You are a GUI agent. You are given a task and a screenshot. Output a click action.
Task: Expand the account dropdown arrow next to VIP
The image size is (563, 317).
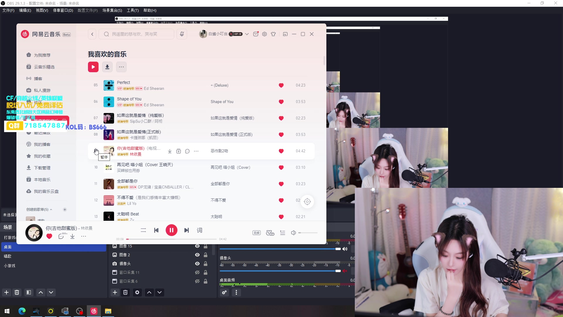(247, 34)
